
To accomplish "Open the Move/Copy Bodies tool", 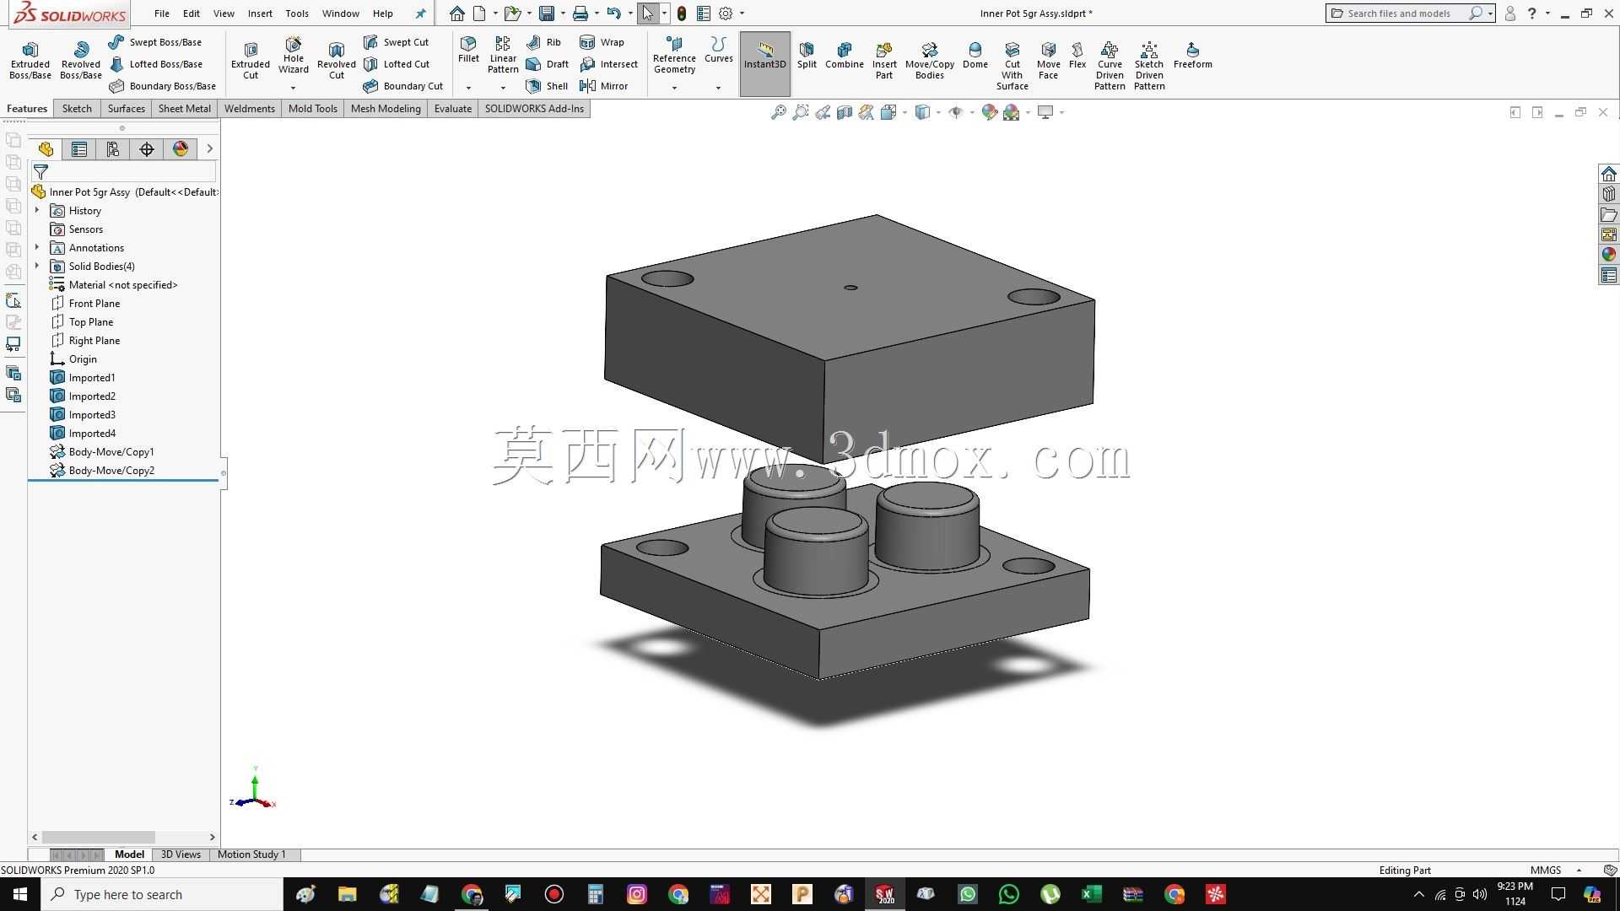I will click(x=930, y=61).
